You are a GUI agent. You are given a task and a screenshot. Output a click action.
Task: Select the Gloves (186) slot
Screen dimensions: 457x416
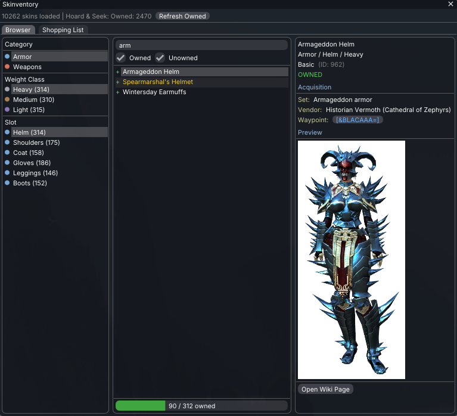[60, 163]
